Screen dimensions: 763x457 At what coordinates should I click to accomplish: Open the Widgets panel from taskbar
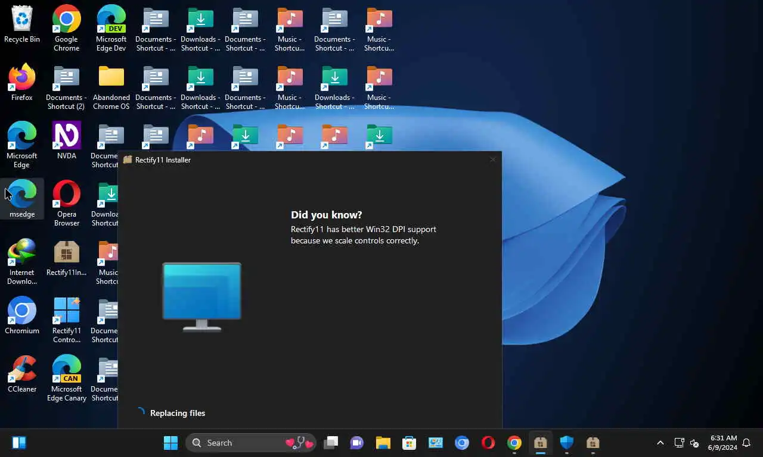click(18, 443)
